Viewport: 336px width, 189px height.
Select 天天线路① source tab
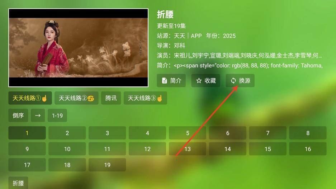pyautogui.click(x=30, y=98)
